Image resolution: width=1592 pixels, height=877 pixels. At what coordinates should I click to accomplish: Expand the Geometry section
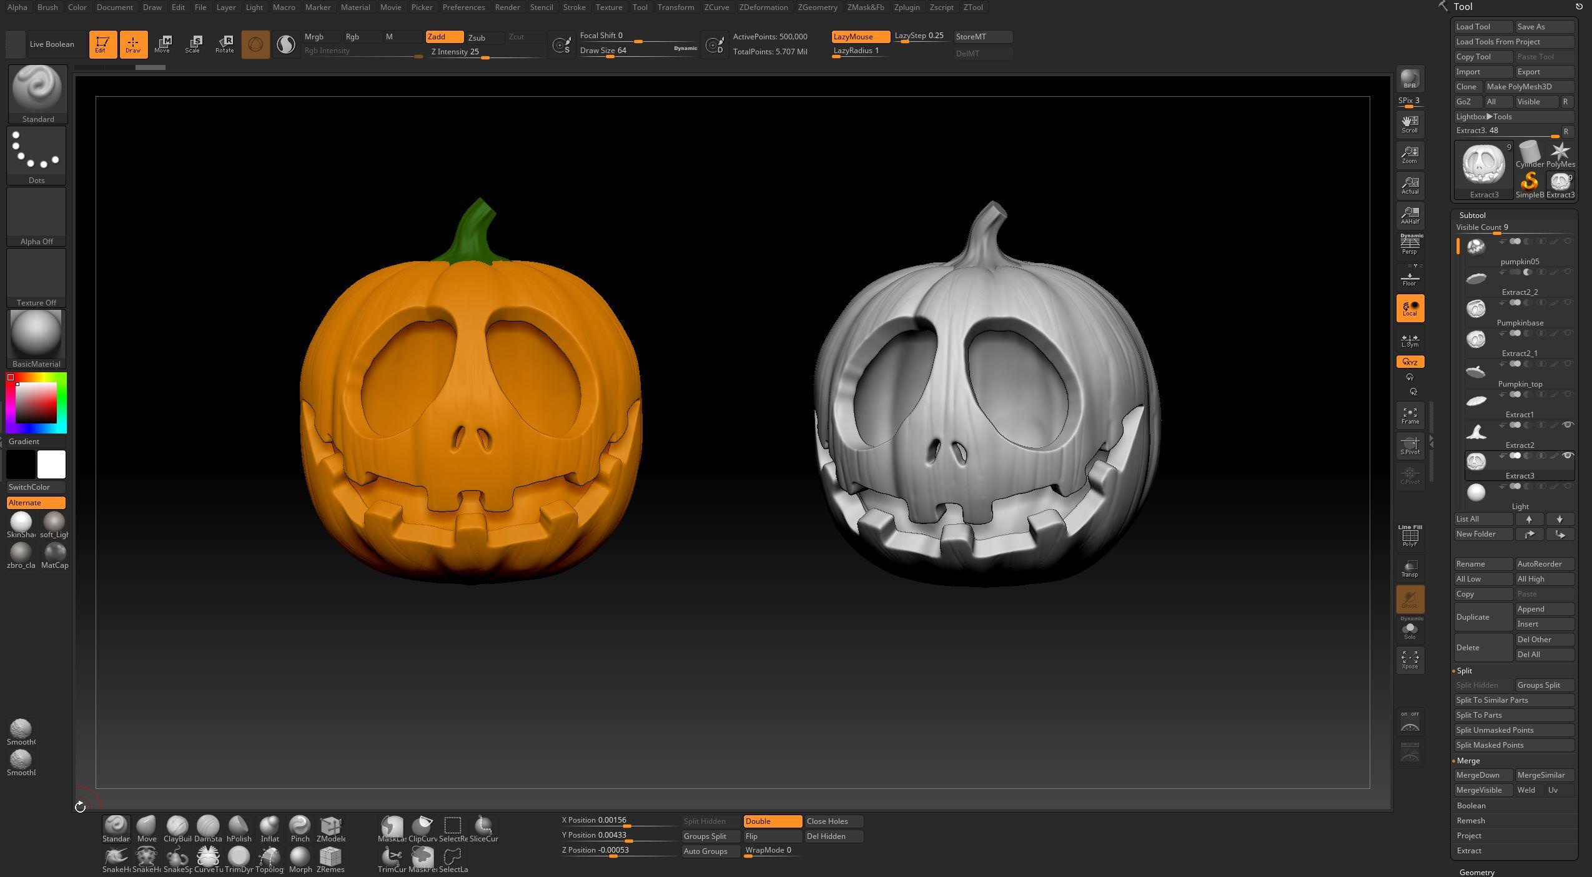point(1476,872)
